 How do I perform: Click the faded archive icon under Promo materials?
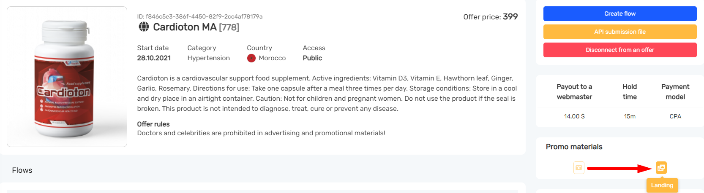578,168
